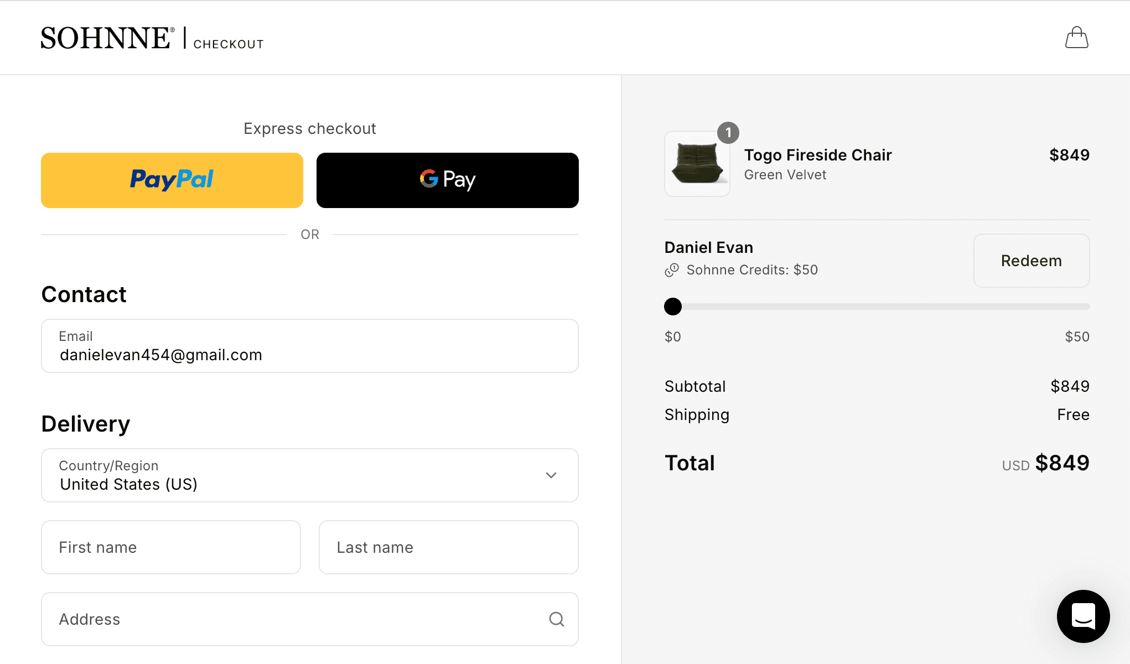Pay with Google Pay button

pos(448,180)
